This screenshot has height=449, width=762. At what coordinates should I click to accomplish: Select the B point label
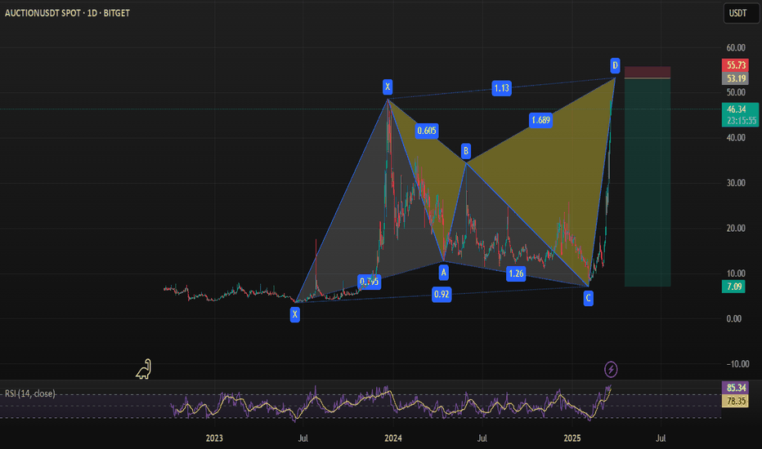(465, 151)
